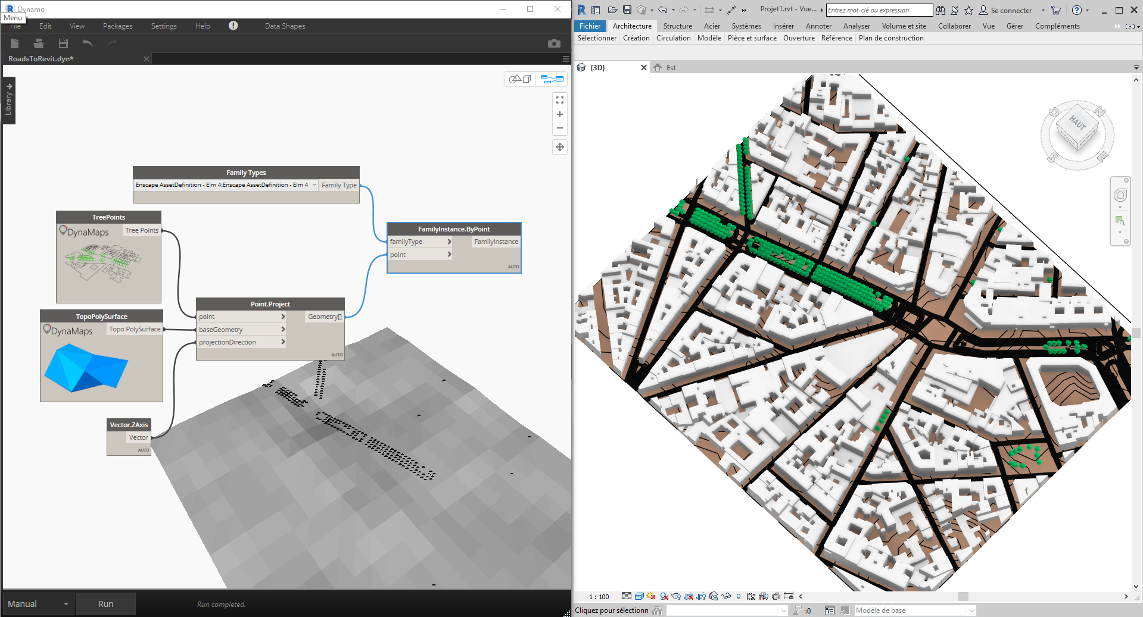Screen dimensions: 1143x617
Task: Click the Dynamo notification exclamation icon
Action: pos(233,26)
